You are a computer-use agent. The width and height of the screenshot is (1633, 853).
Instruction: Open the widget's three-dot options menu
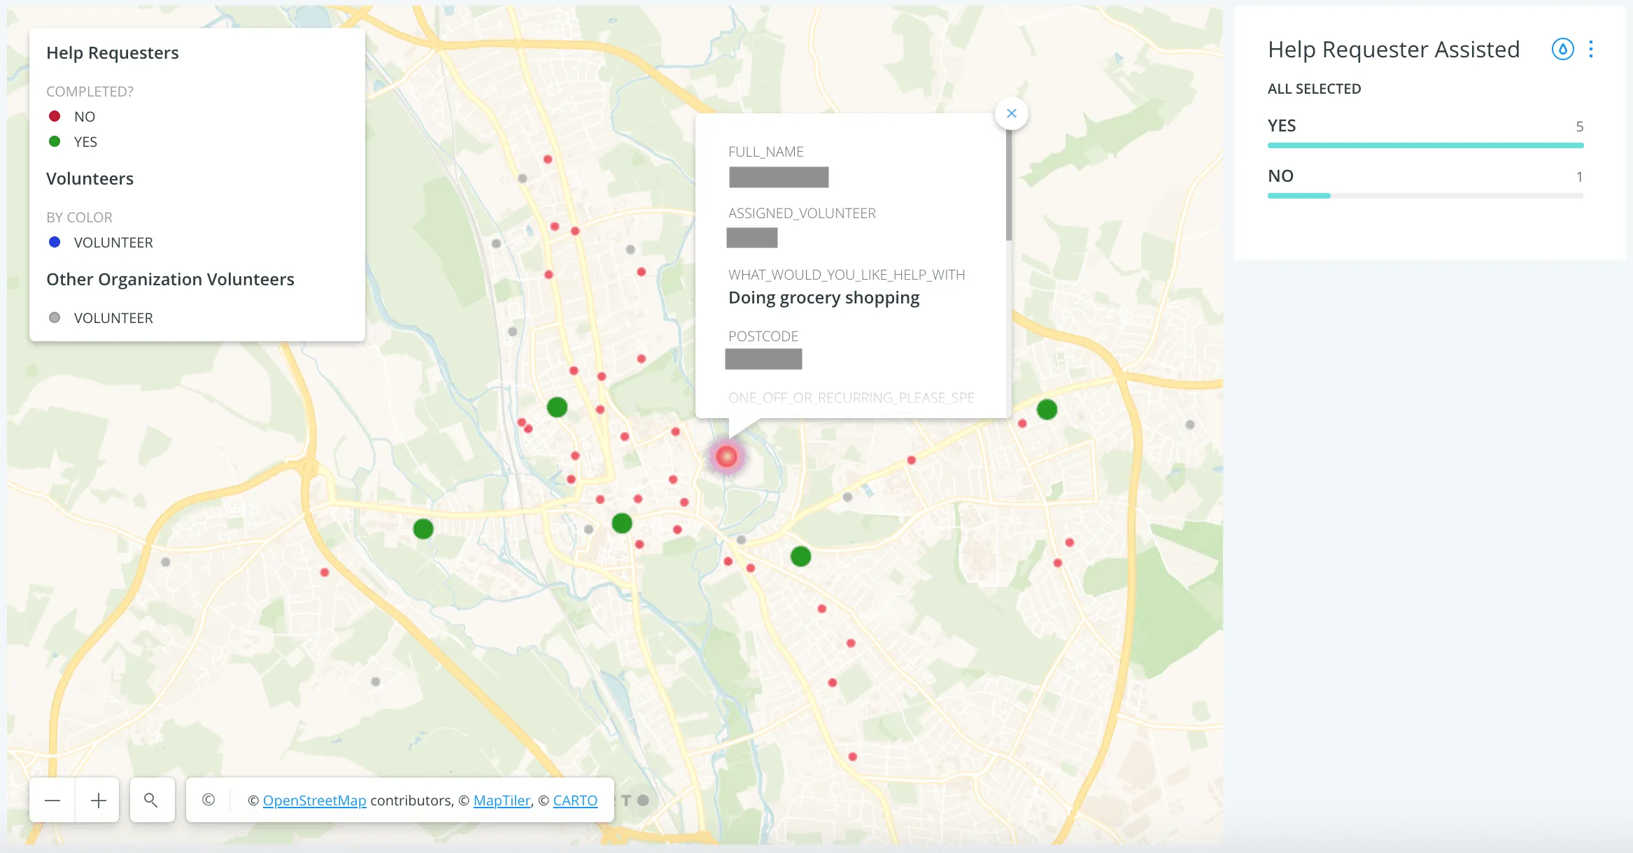tap(1591, 49)
